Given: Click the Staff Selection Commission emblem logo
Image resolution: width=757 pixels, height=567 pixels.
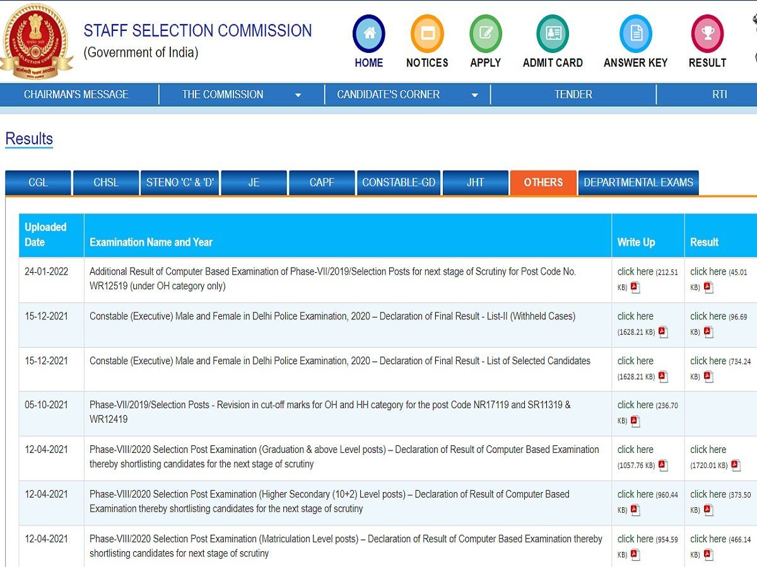Looking at the screenshot, I should 37,42.
